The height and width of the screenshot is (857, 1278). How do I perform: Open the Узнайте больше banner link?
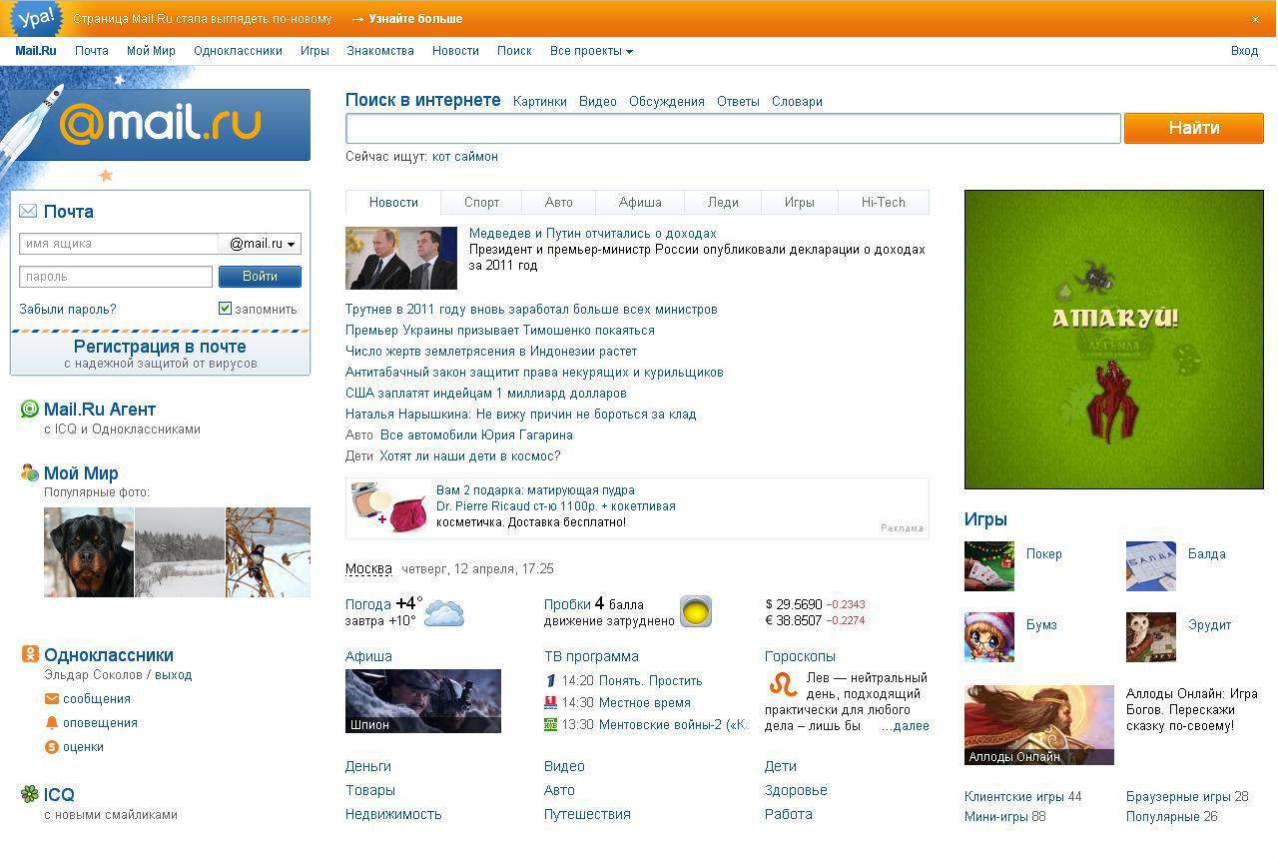[415, 19]
